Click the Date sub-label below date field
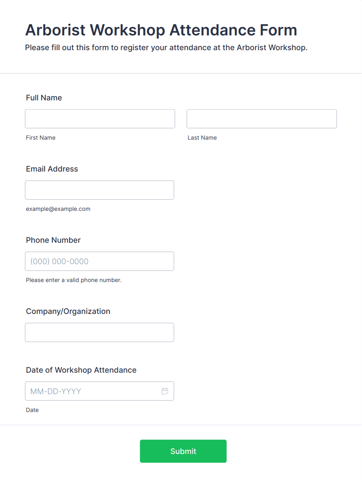Viewport: 362px width, 482px height. click(x=32, y=410)
